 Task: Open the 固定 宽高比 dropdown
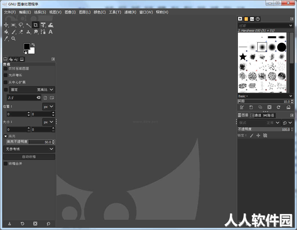click(32, 90)
